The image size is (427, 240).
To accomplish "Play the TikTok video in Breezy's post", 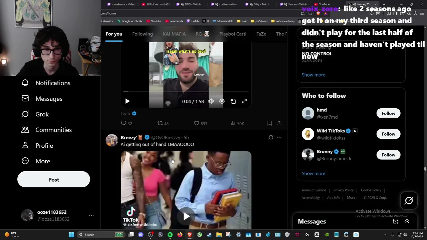I will 186,216.
